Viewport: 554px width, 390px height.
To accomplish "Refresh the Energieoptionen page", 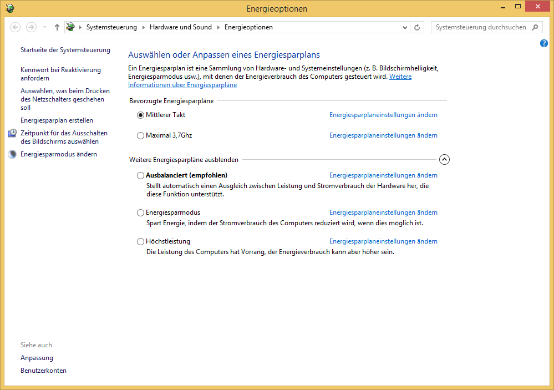I will pyautogui.click(x=417, y=27).
